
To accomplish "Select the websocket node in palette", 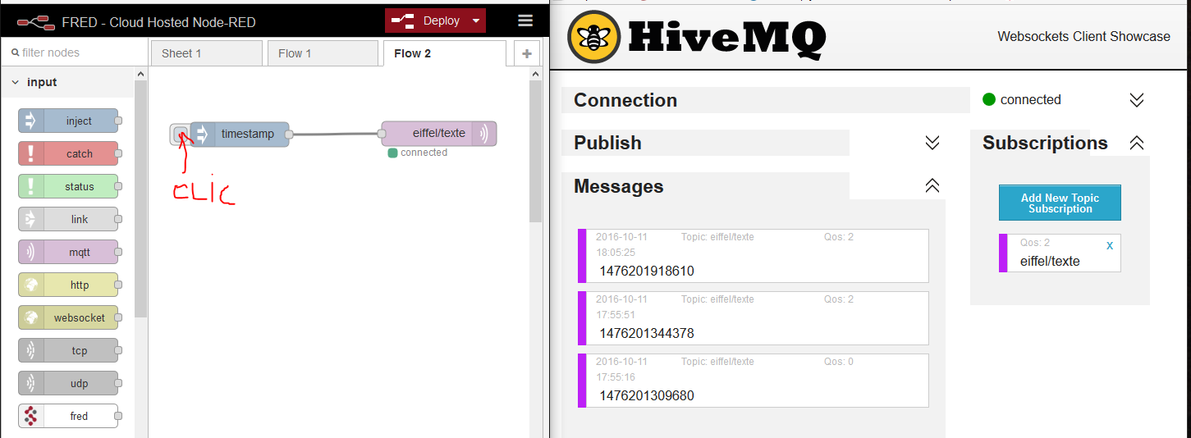I will [x=68, y=318].
